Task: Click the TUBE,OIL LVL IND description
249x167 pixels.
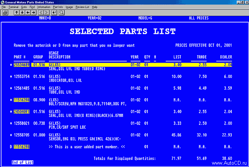Action: point(64,92)
